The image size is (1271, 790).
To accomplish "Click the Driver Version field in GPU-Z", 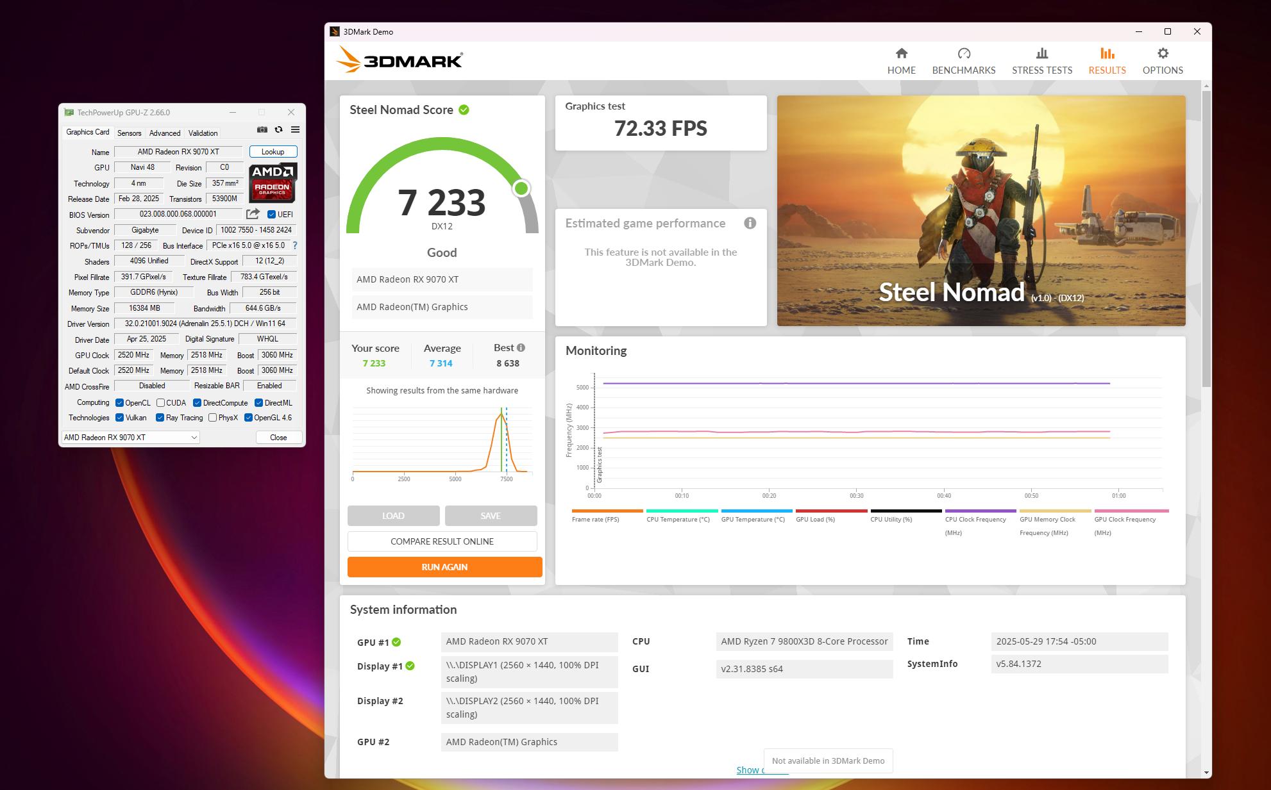I will (205, 324).
